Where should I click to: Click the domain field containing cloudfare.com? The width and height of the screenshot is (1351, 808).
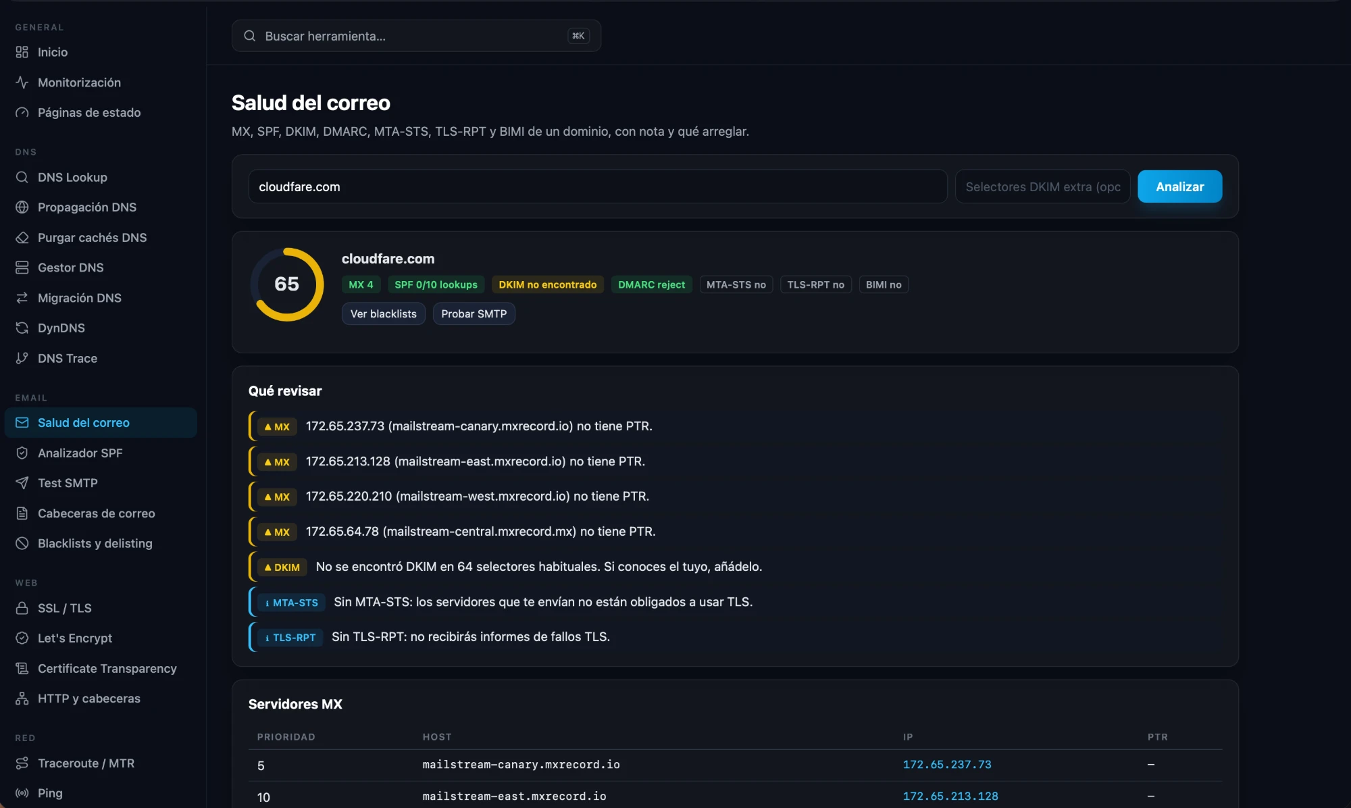pos(598,186)
